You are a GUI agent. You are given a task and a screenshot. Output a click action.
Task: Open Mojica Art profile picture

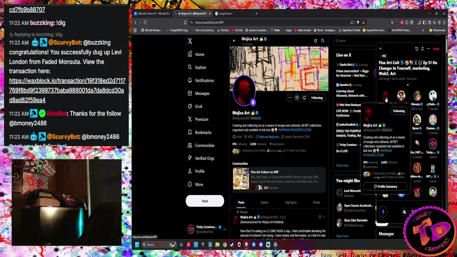[x=244, y=91]
